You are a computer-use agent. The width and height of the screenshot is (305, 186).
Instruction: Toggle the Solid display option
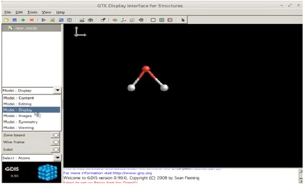pyautogui.click(x=55, y=149)
